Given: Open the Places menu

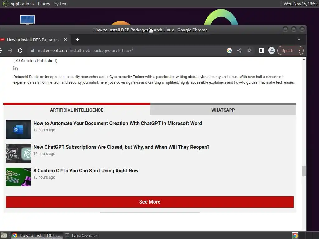Looking at the screenshot, I should (x=44, y=4).
